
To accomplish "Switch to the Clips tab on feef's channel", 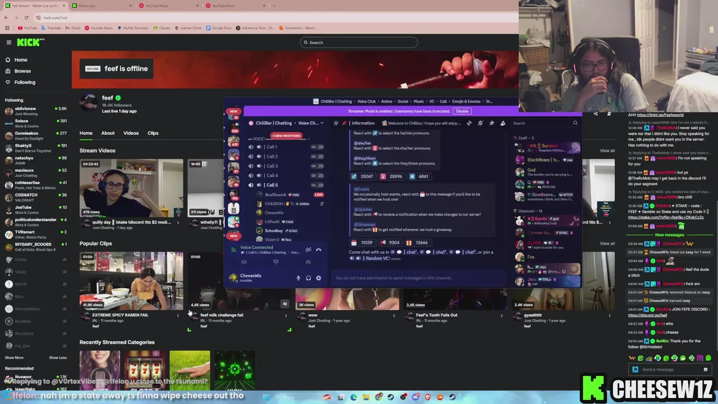I will click(153, 133).
